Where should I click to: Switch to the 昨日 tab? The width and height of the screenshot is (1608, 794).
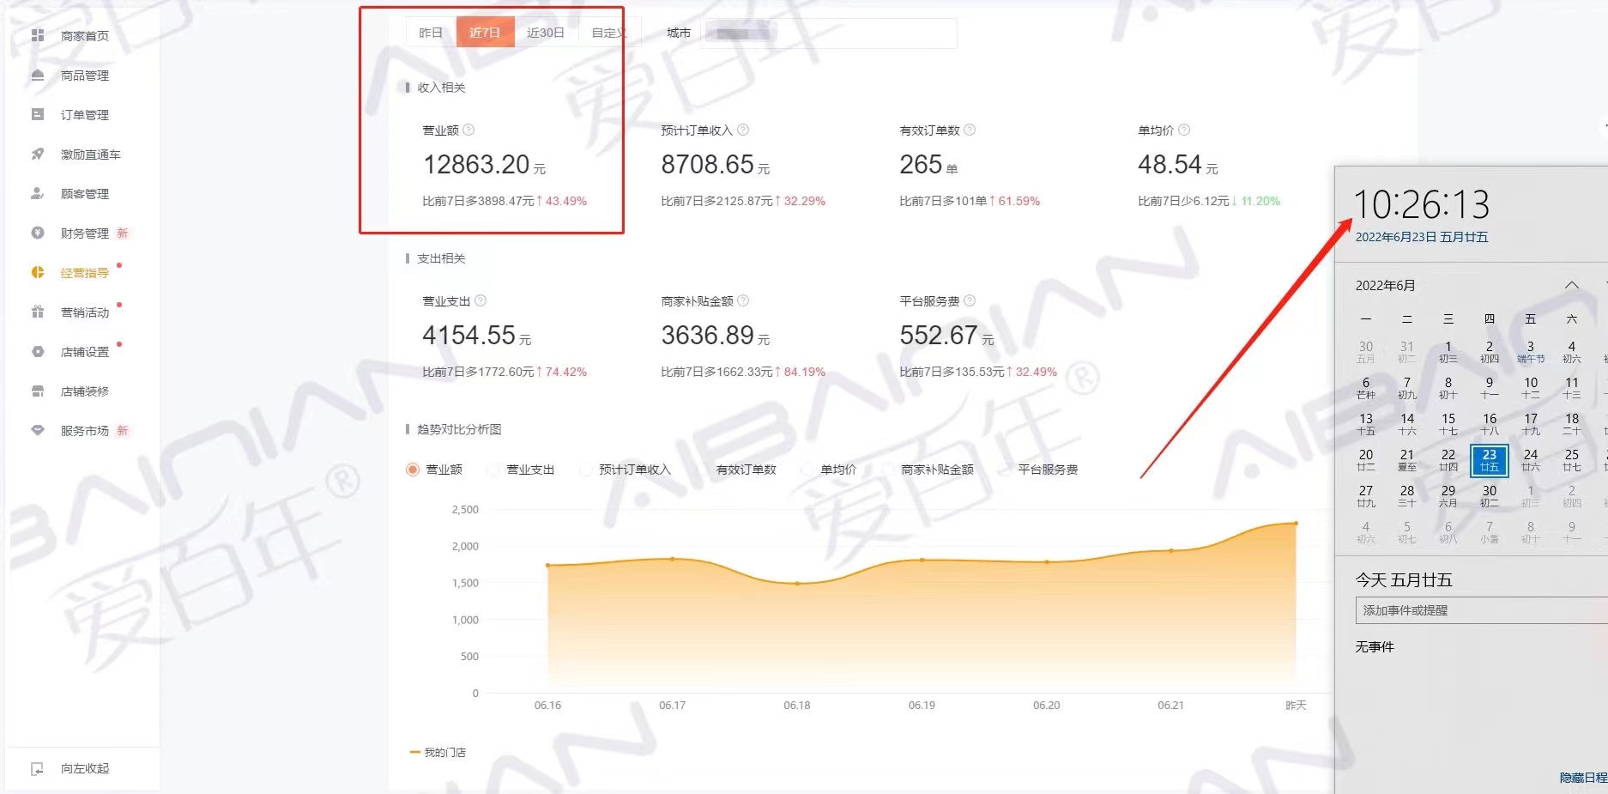431,33
